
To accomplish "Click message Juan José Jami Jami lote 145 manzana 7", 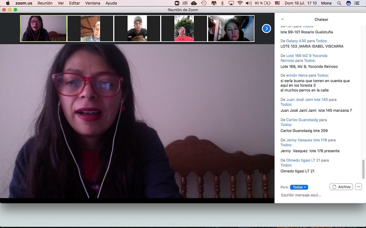I will pos(316,110).
